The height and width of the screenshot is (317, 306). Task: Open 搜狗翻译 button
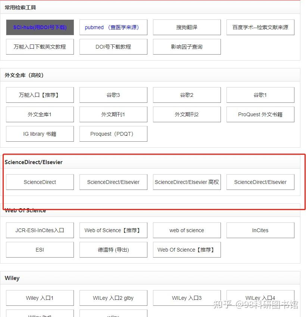pos(187,27)
